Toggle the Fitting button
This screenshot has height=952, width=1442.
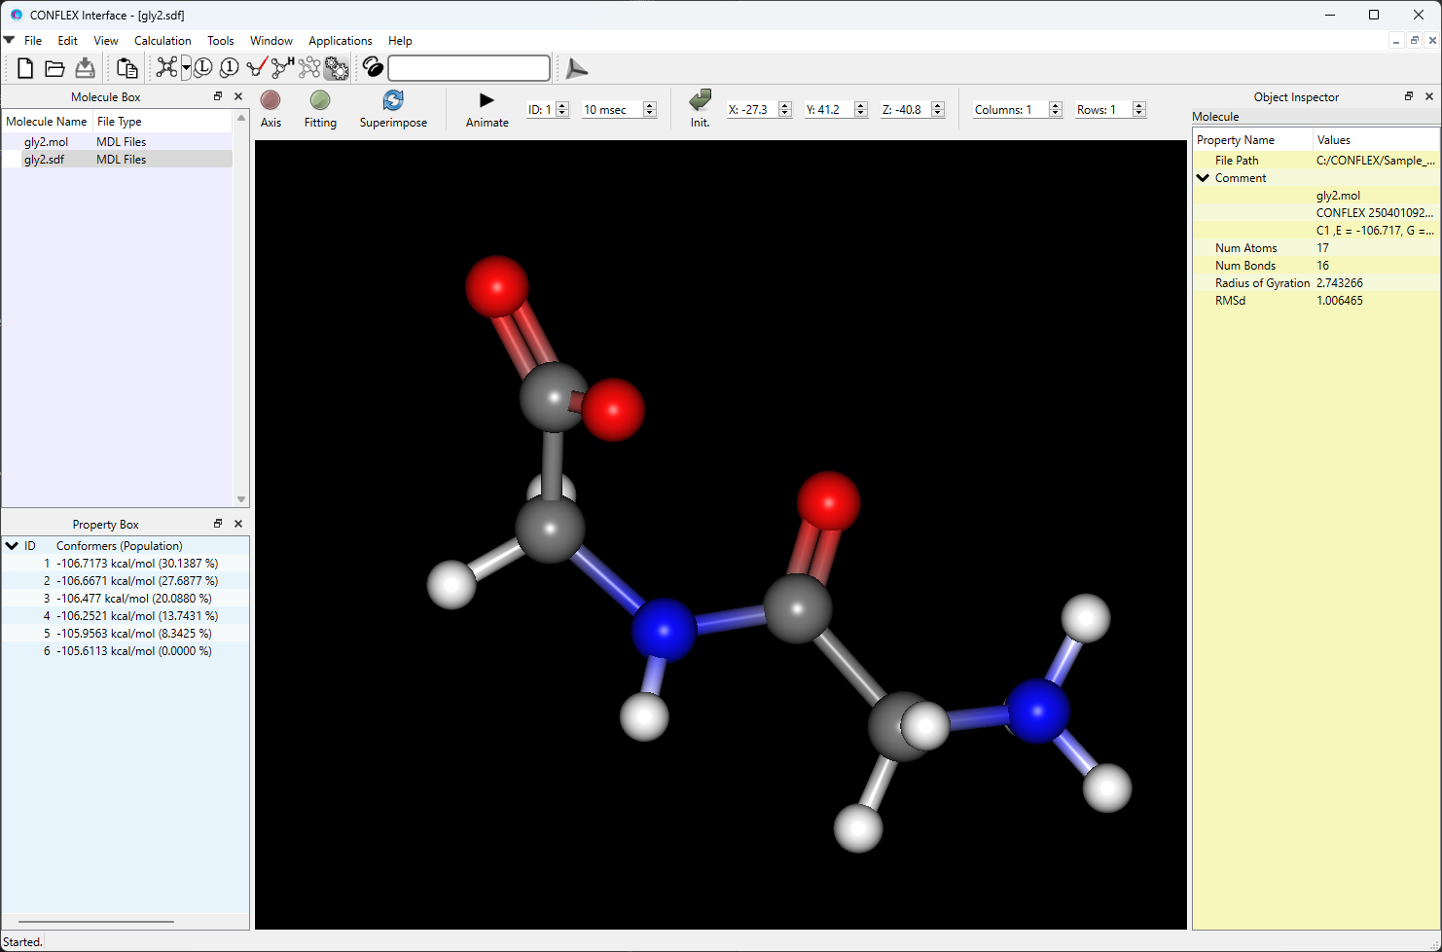click(x=320, y=100)
